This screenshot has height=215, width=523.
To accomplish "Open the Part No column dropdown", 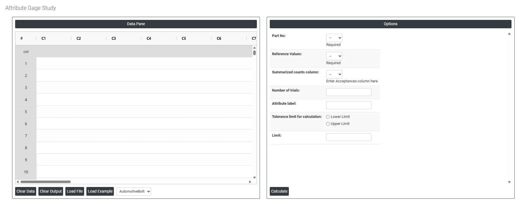I will [334, 38].
